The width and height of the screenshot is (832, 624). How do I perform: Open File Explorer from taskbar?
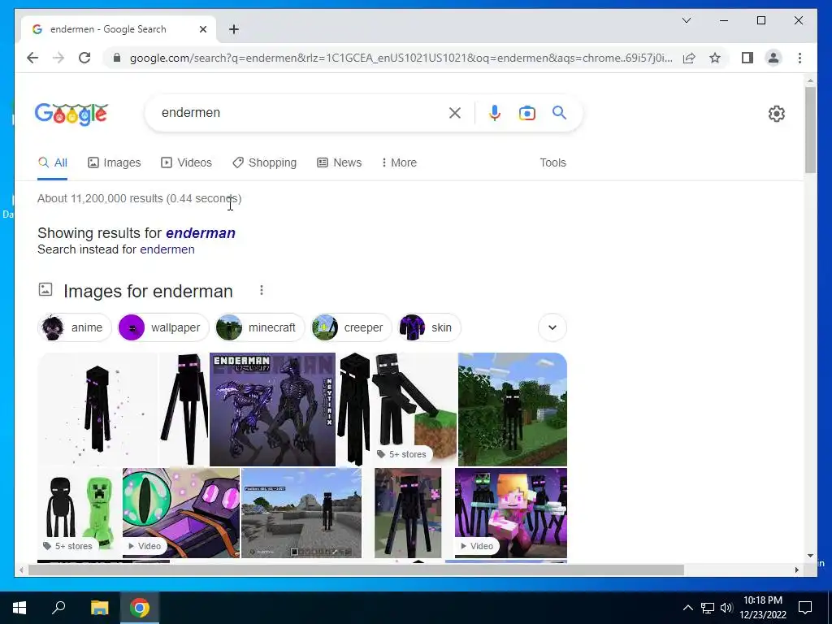pyautogui.click(x=99, y=608)
